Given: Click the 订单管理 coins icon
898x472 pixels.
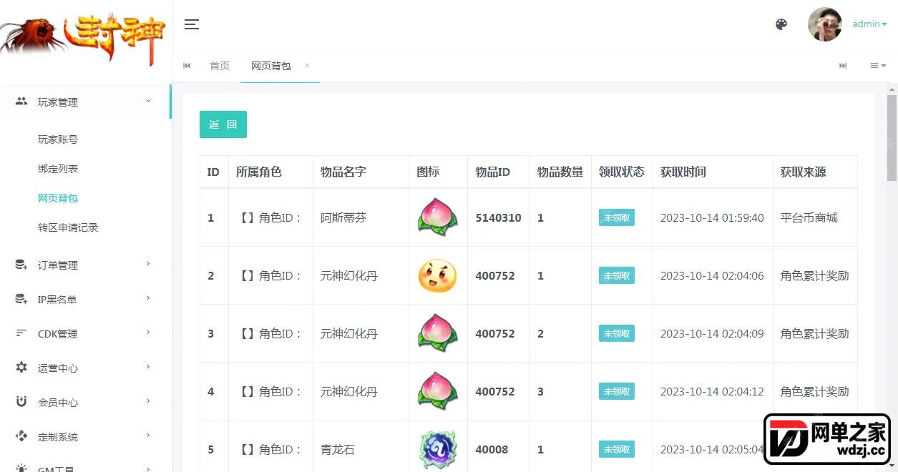Looking at the screenshot, I should click(21, 265).
